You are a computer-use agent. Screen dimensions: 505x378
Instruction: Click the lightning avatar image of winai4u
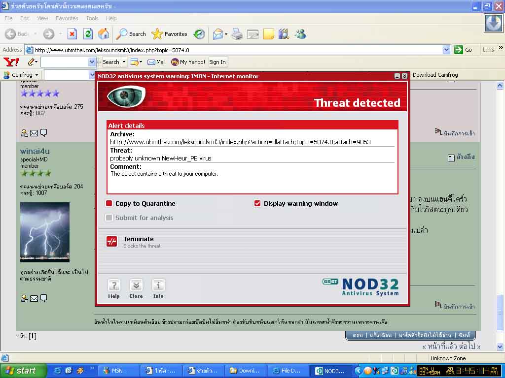(45, 232)
